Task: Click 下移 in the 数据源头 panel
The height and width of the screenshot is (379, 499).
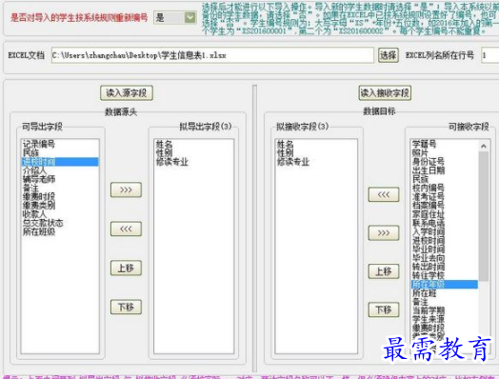Action: tap(126, 307)
